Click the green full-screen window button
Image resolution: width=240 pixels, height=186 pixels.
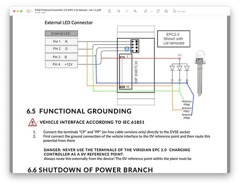pos(21,11)
